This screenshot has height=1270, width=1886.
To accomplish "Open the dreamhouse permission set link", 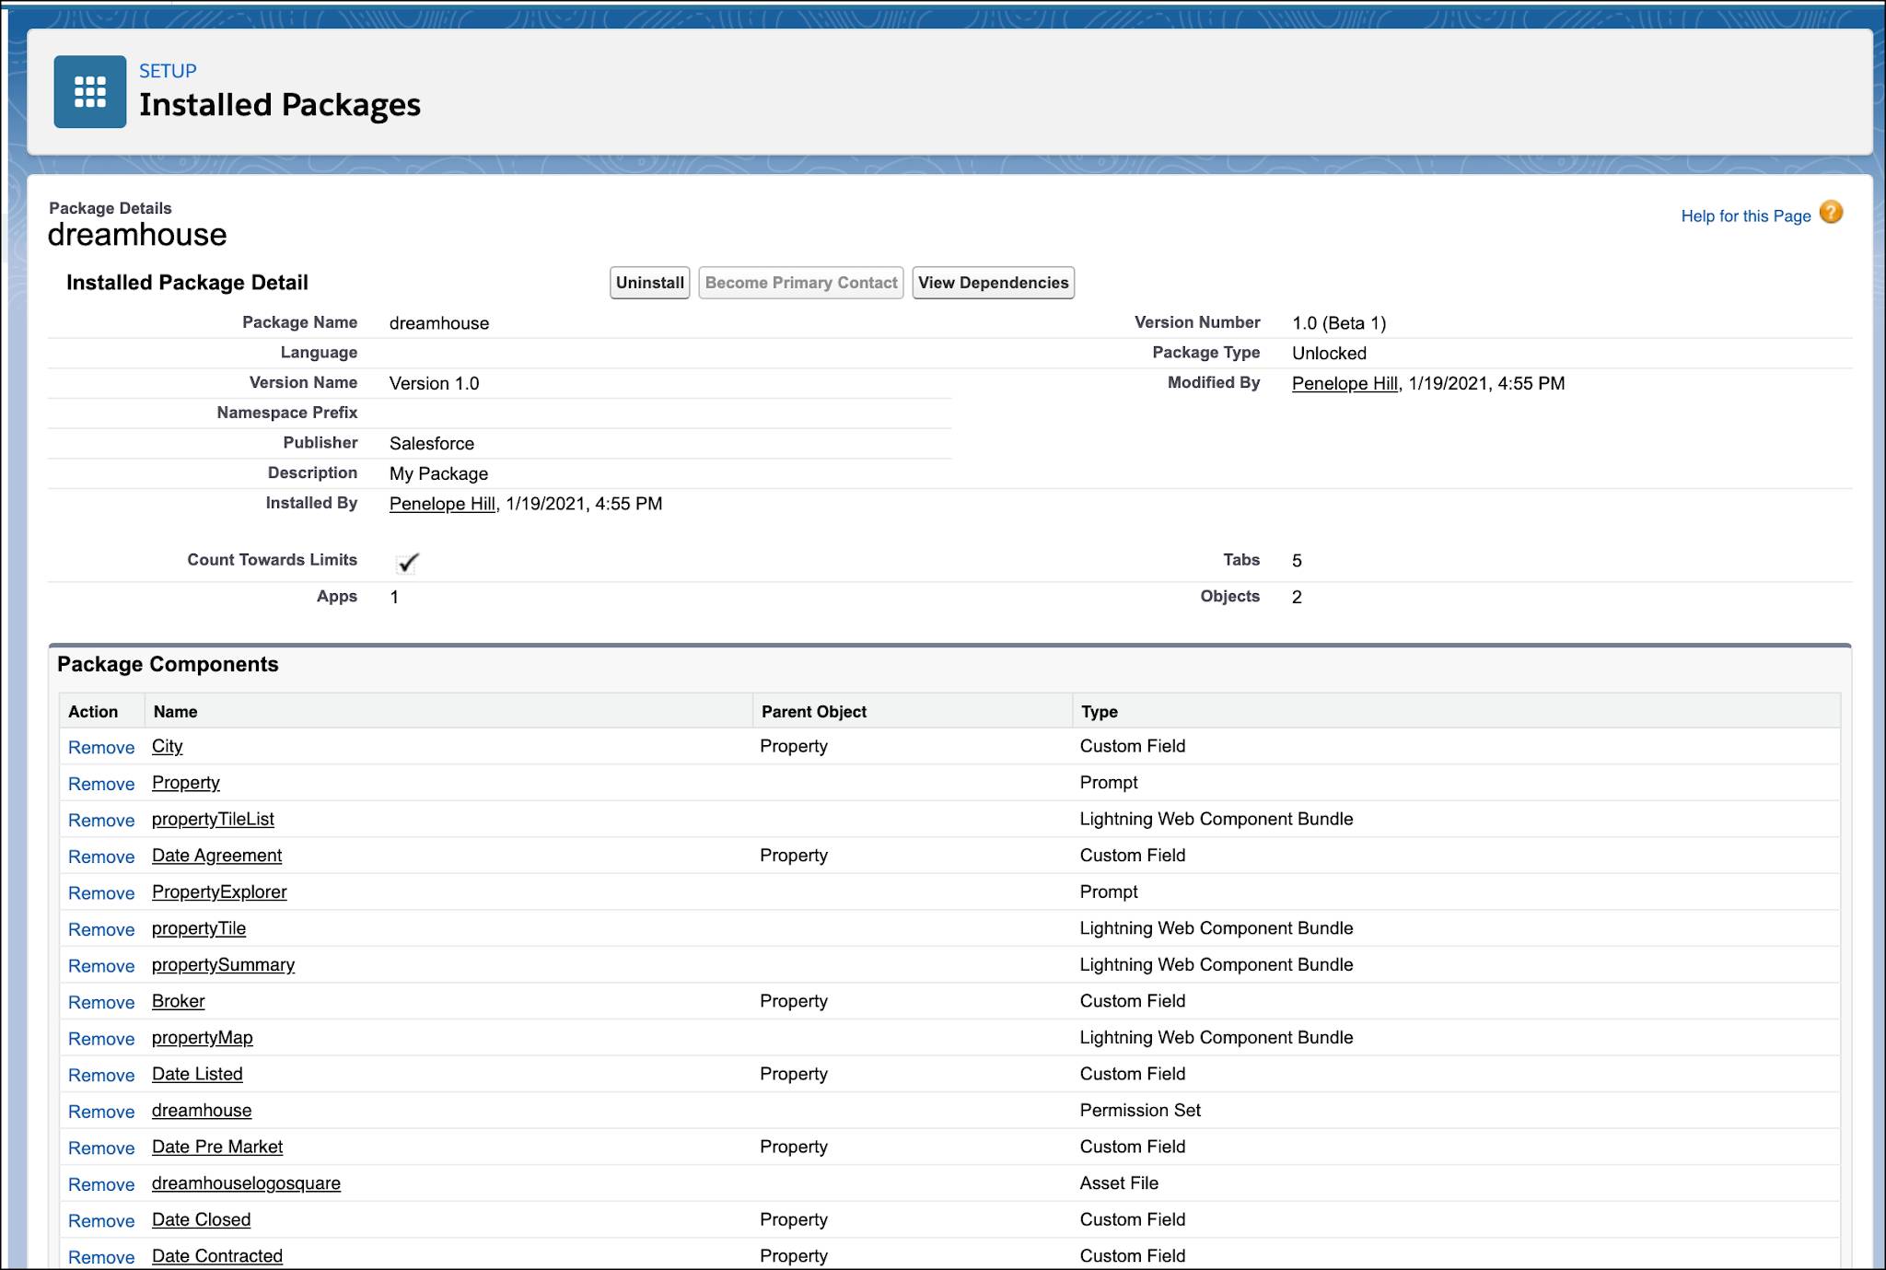I will coord(202,1111).
